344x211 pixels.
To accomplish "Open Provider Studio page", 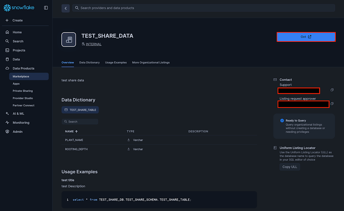I will click(x=23, y=98).
